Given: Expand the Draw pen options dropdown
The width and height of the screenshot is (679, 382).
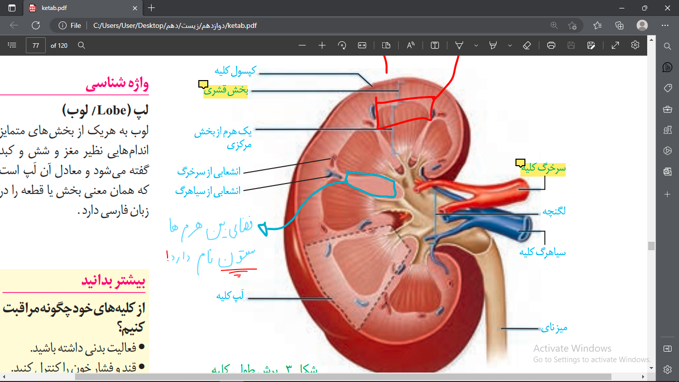Looking at the screenshot, I should pyautogui.click(x=476, y=45).
